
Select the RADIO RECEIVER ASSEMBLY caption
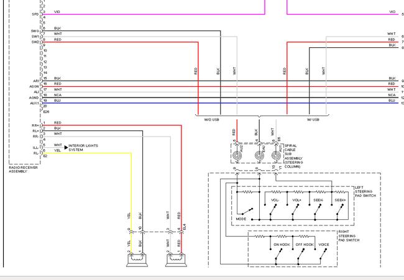23,169
